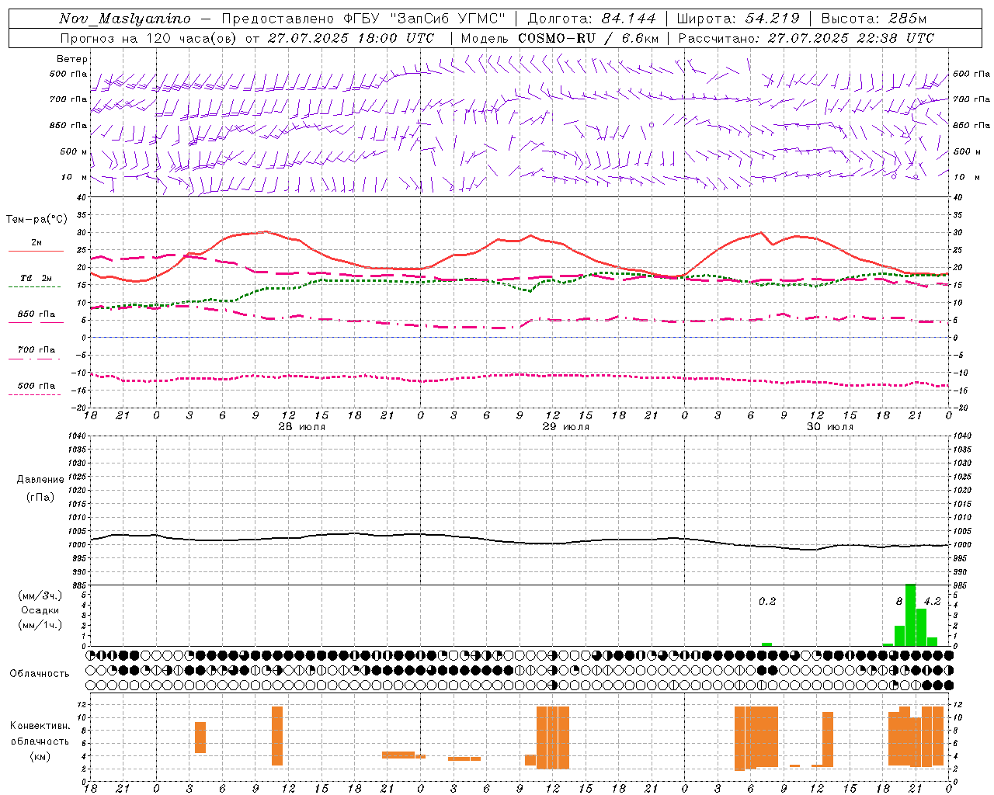This screenshot has height=795, width=994.
Task: Click the 30 июля date marker
Action: [x=829, y=427]
